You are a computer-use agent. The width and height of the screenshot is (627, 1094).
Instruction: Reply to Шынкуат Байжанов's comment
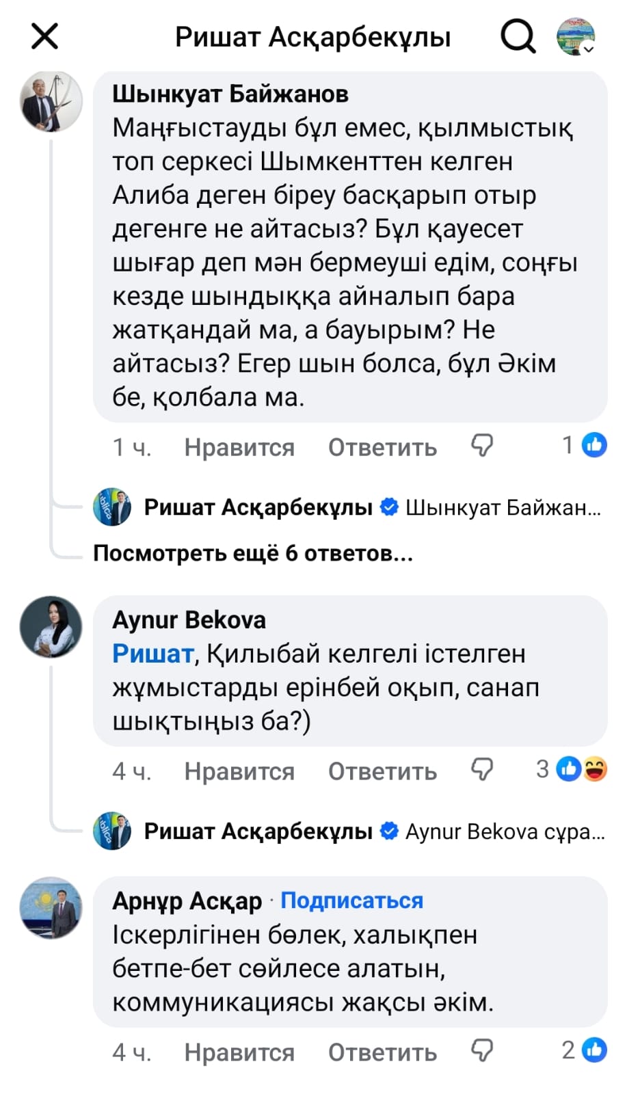pos(382,447)
